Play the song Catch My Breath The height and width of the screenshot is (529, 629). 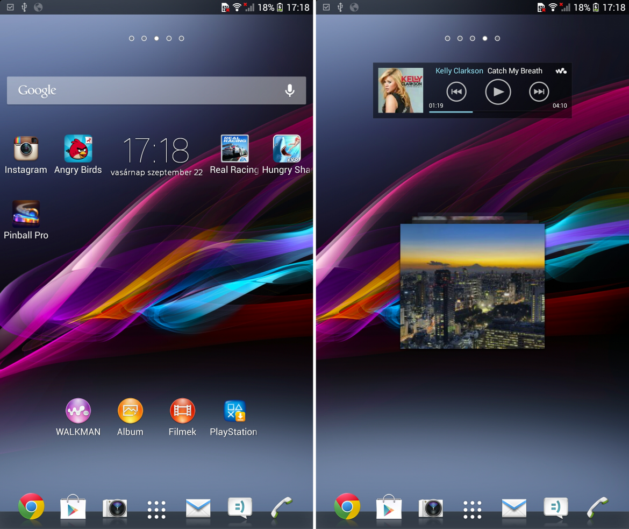[x=498, y=91]
